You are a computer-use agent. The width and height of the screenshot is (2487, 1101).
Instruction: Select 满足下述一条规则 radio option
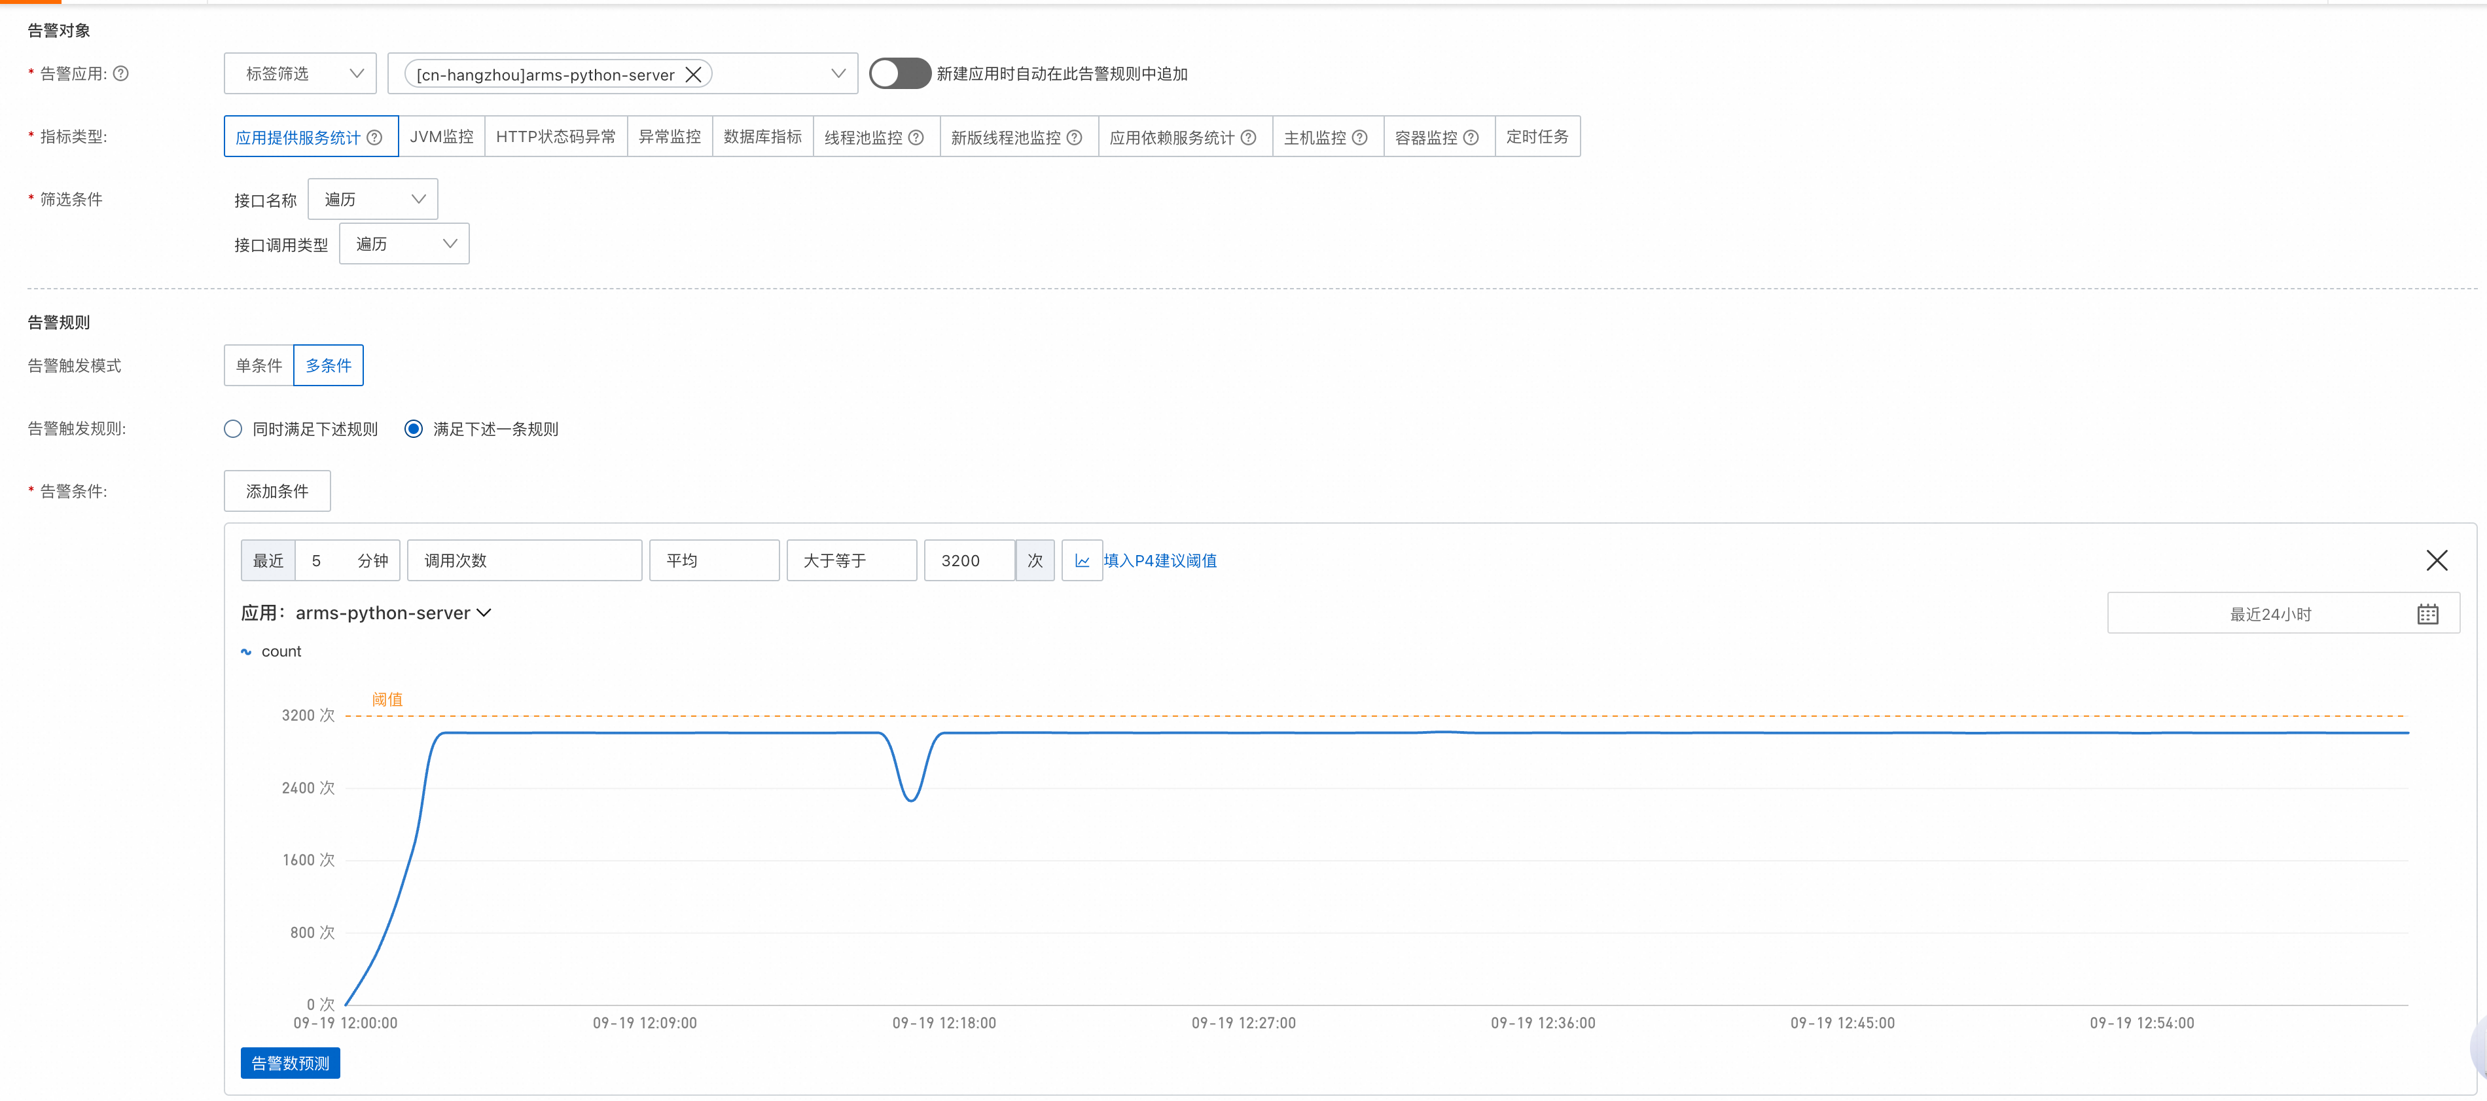(x=413, y=429)
